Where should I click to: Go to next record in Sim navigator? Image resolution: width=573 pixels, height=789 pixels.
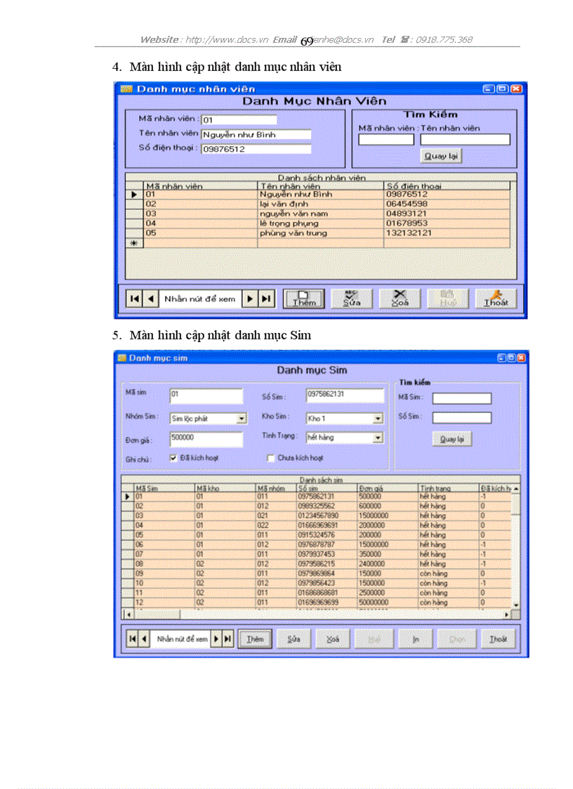tap(217, 639)
